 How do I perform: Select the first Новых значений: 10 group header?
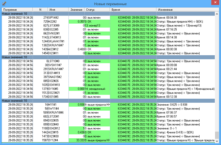coord(108,14)
